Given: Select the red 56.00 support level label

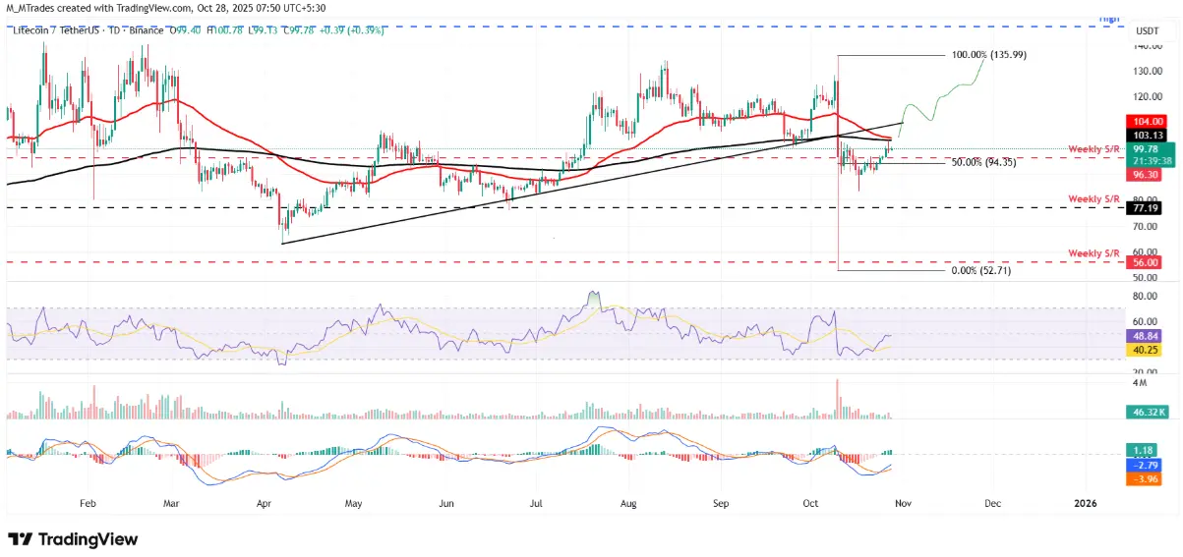Looking at the screenshot, I should tap(1143, 262).
